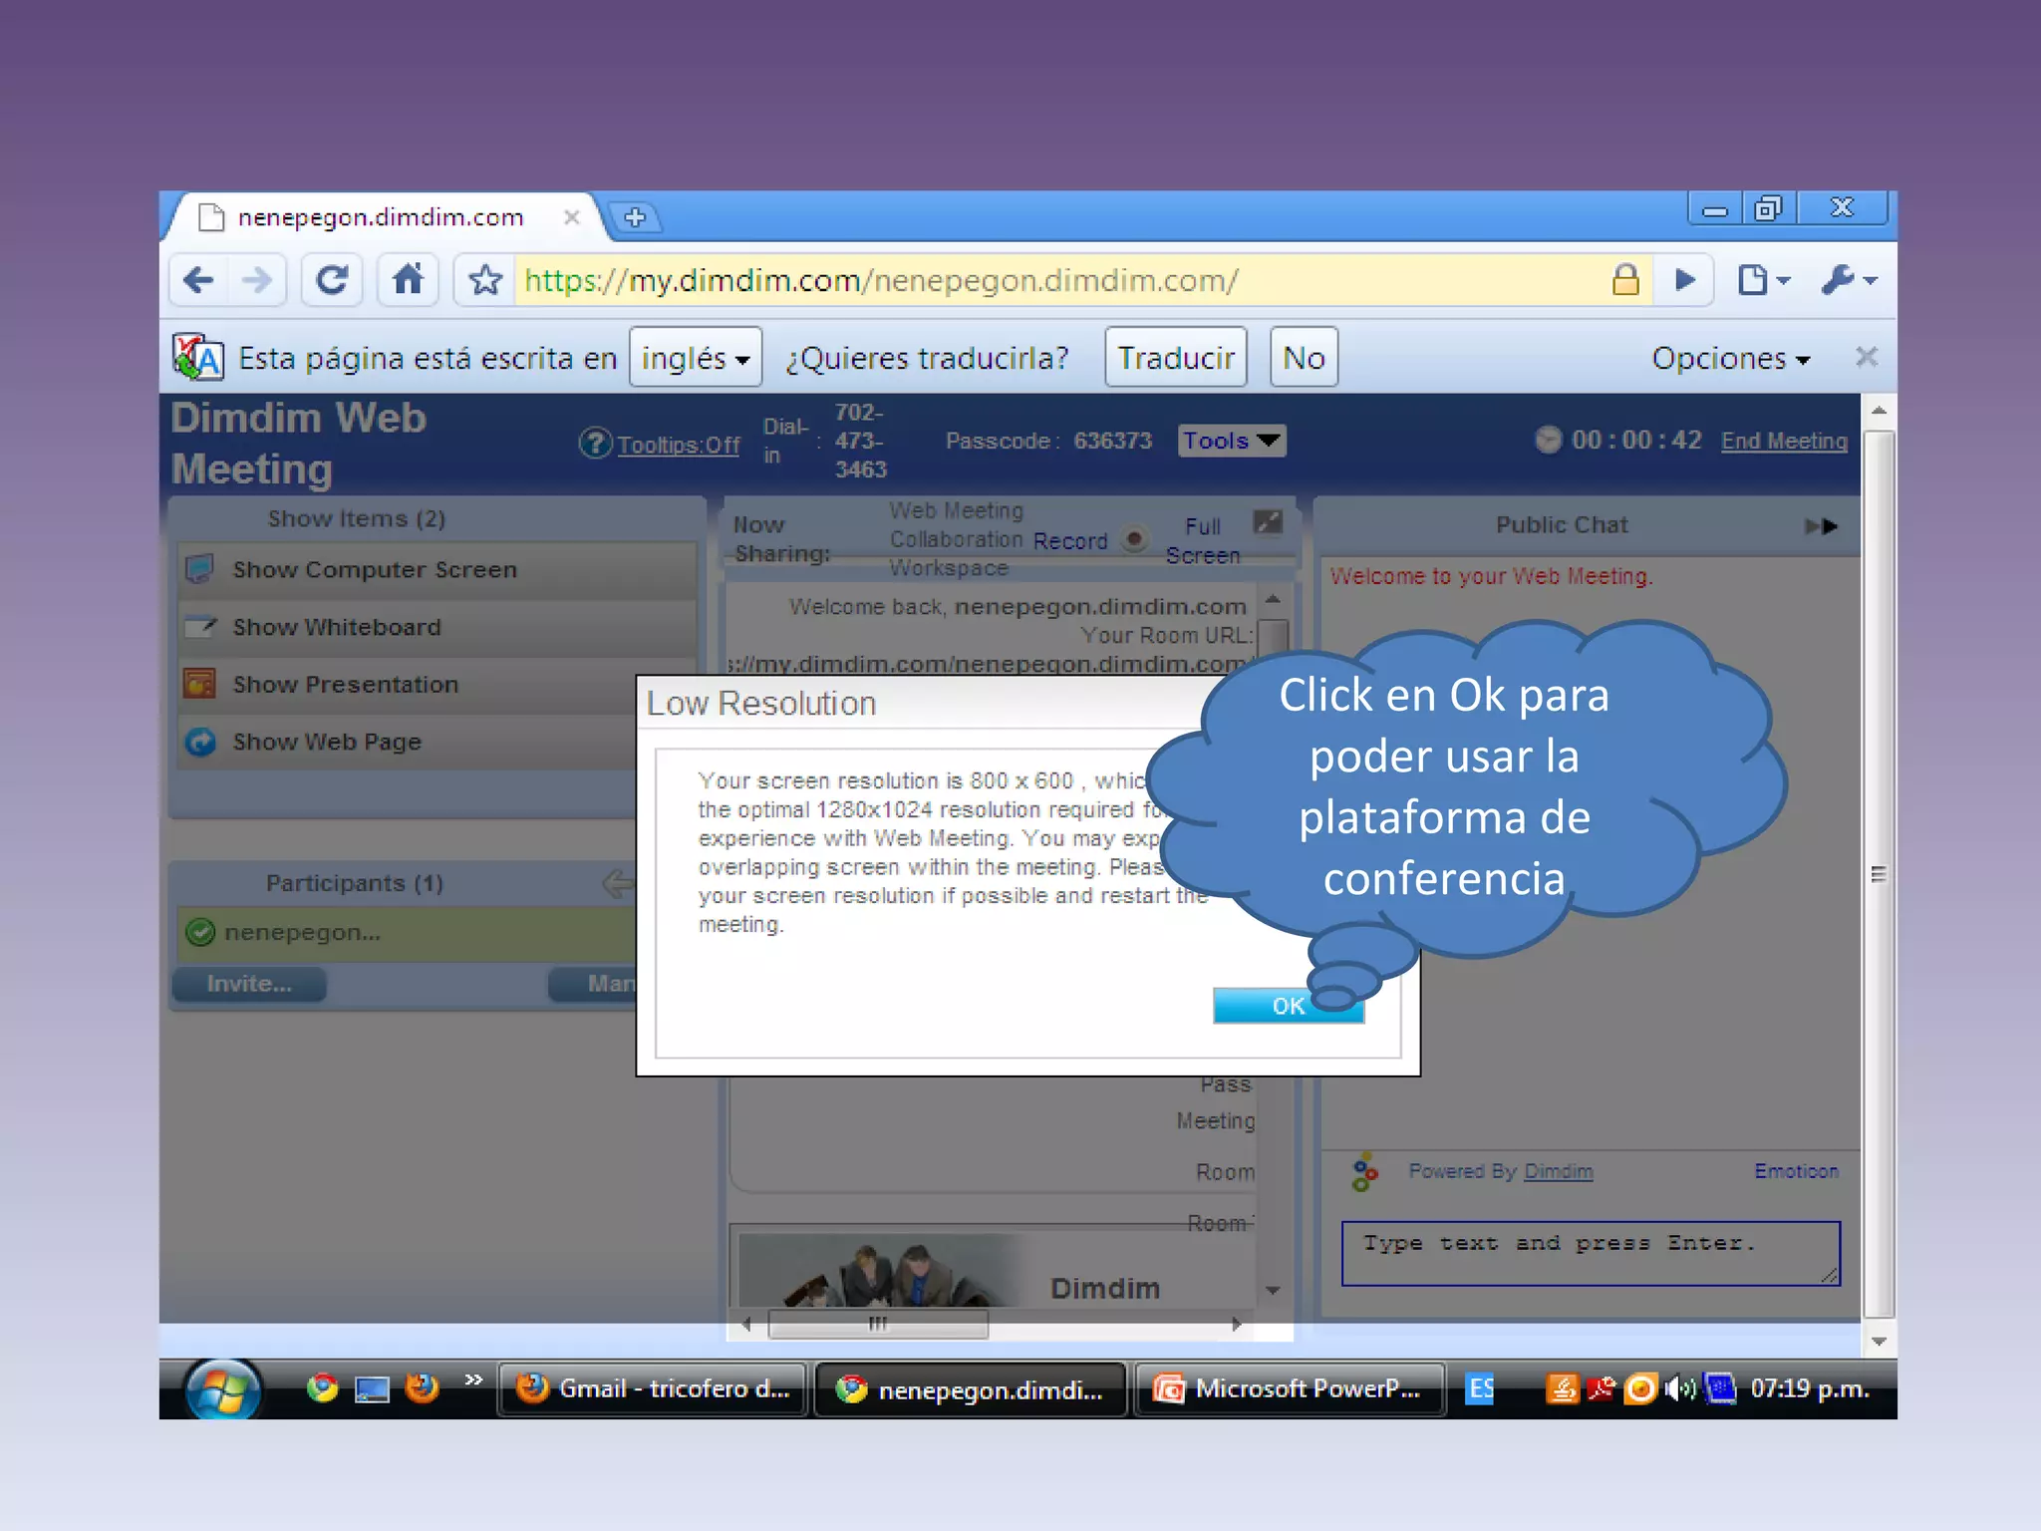Collapse Public Chat with double arrows
The image size is (2041, 1531).
tap(1821, 525)
